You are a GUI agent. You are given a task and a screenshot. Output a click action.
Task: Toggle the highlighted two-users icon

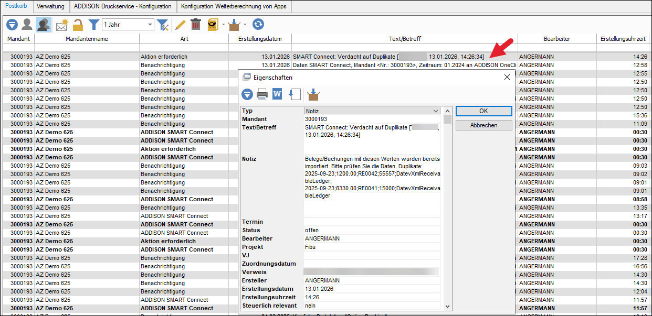pyautogui.click(x=44, y=24)
